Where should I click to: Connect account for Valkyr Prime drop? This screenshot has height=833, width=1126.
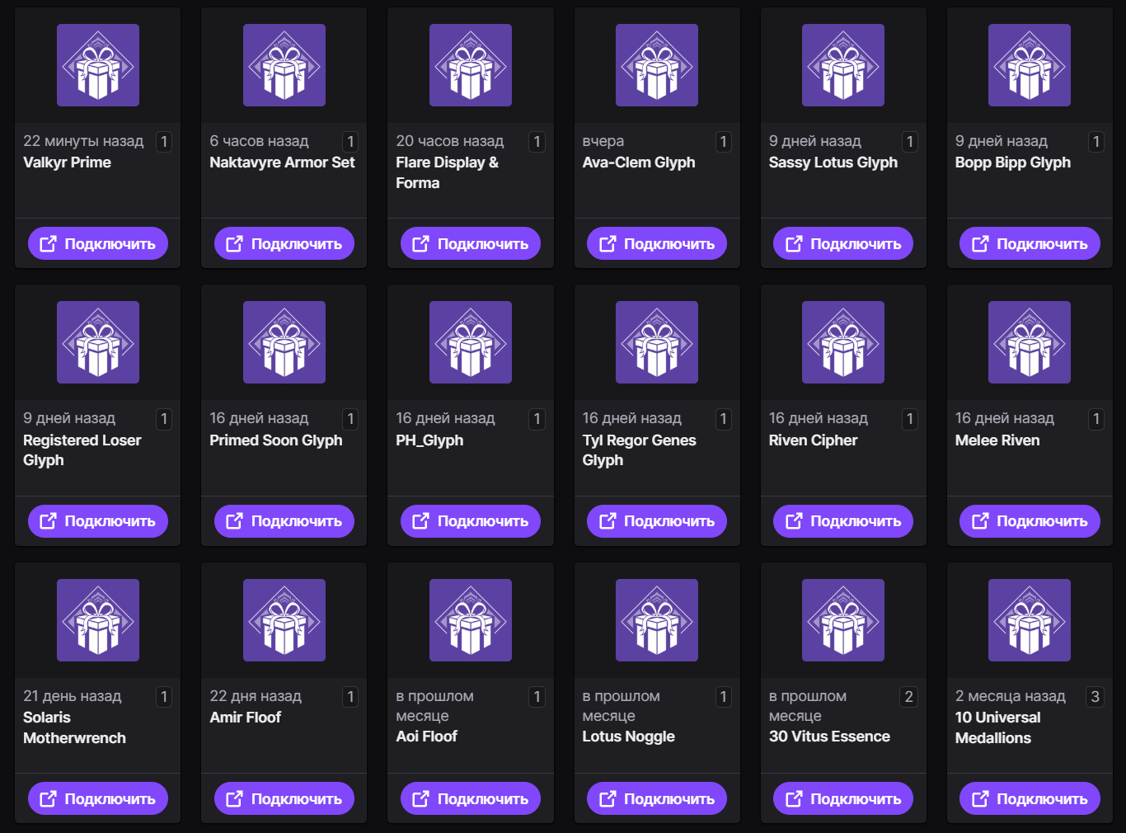98,243
